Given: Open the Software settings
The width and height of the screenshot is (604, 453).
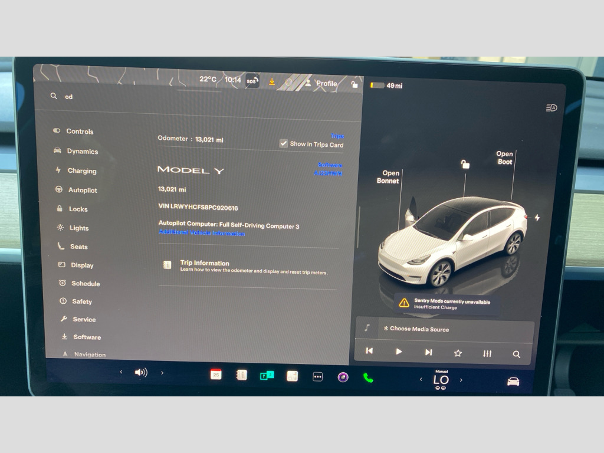Looking at the screenshot, I should [x=81, y=337].
